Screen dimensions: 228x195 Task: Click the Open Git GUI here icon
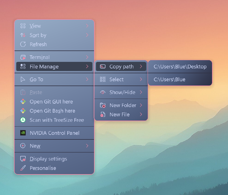[23, 101]
